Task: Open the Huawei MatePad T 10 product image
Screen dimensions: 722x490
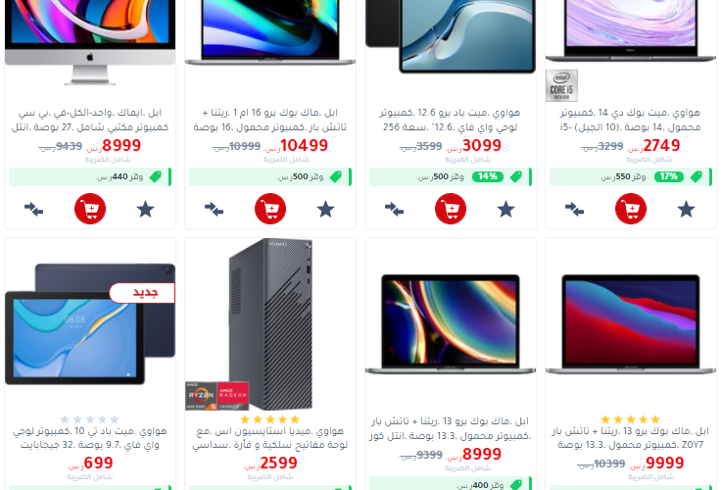Action: coord(90,324)
